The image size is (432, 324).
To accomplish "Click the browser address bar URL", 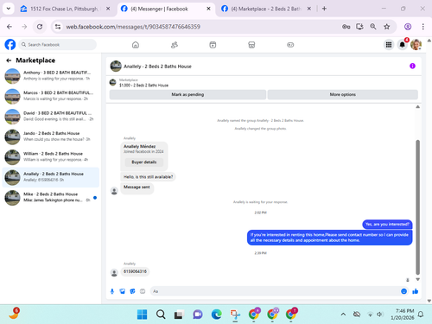I will pyautogui.click(x=133, y=27).
